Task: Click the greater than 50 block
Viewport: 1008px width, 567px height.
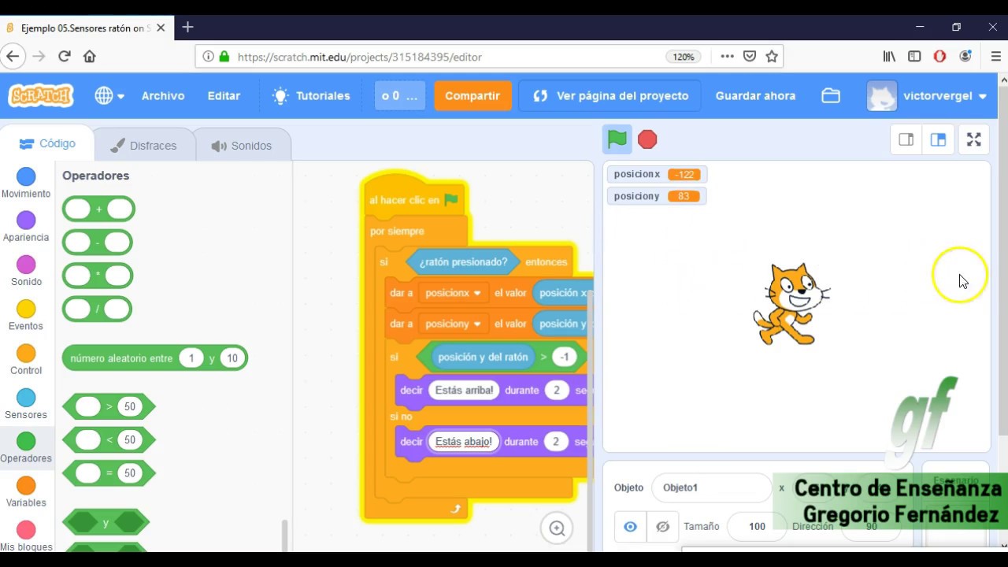Action: click(109, 406)
